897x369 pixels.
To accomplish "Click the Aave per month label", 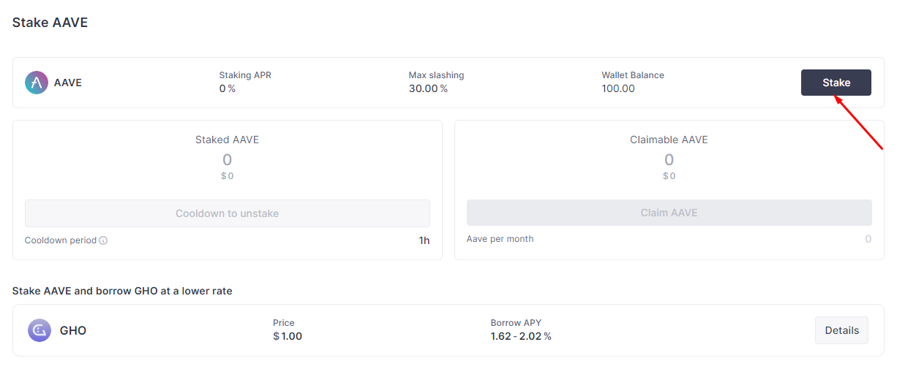I will pos(500,239).
